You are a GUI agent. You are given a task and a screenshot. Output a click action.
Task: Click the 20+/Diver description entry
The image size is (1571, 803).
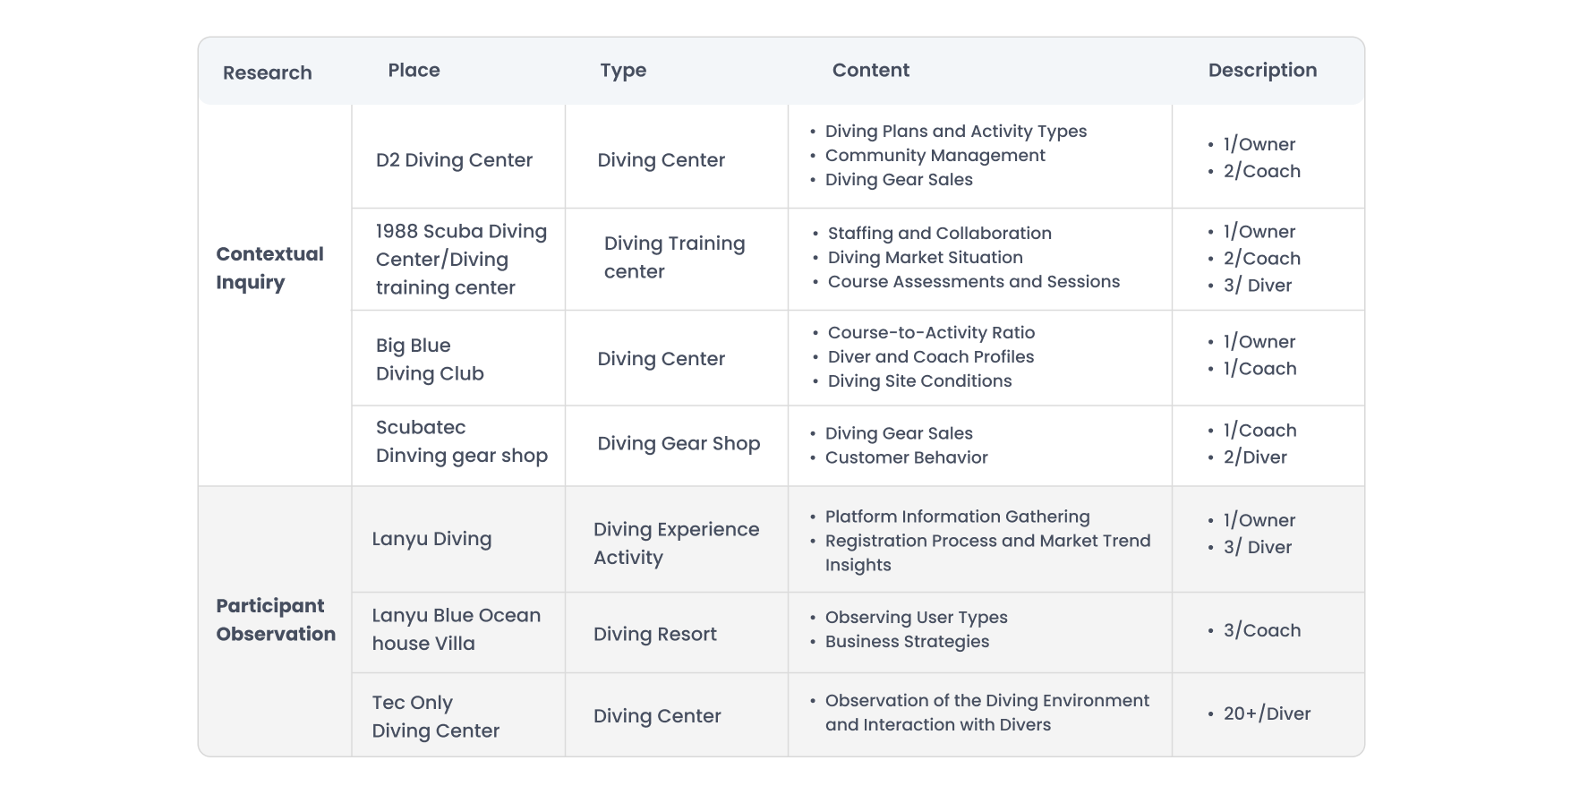1267,713
